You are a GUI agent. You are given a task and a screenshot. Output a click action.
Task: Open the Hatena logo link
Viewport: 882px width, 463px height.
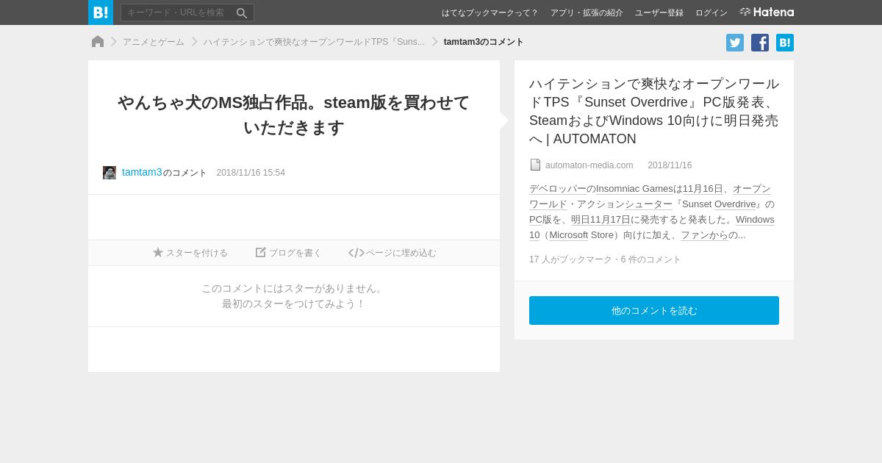[x=767, y=12]
